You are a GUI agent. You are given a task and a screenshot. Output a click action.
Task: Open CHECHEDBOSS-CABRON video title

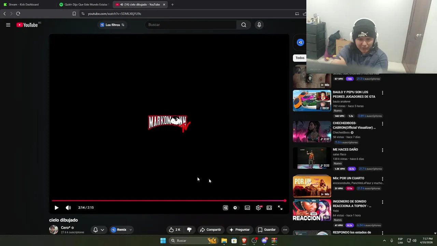pyautogui.click(x=354, y=125)
